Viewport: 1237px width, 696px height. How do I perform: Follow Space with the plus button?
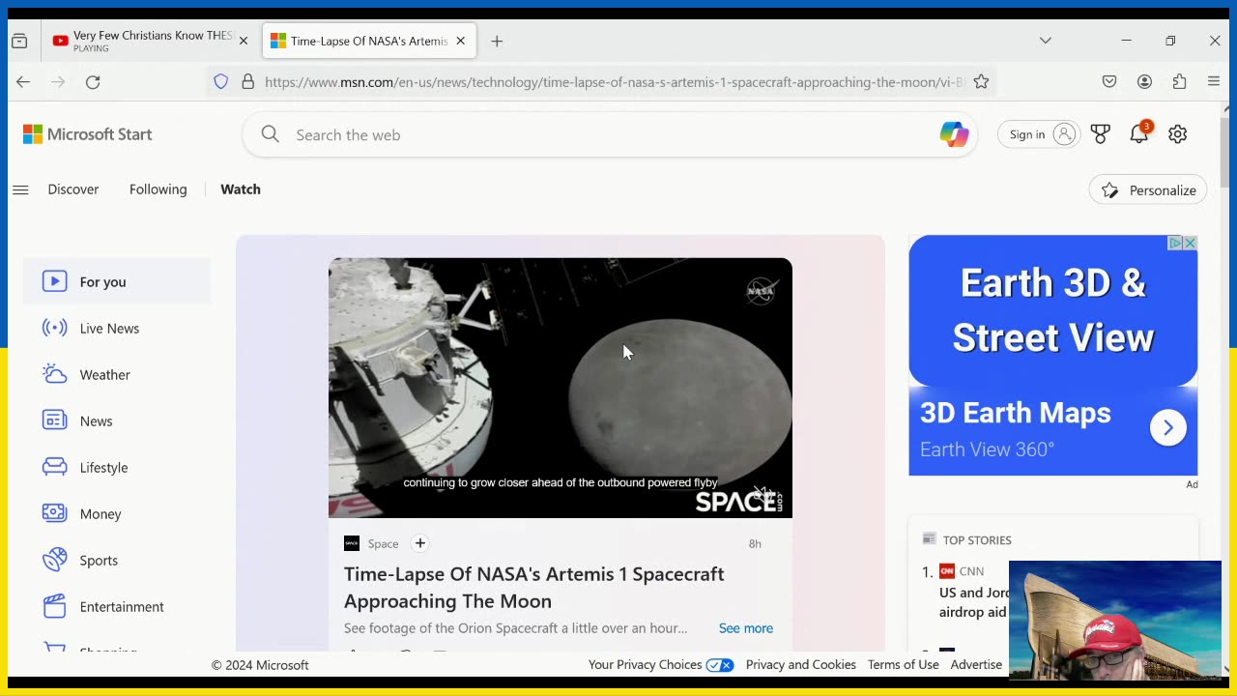pos(419,543)
